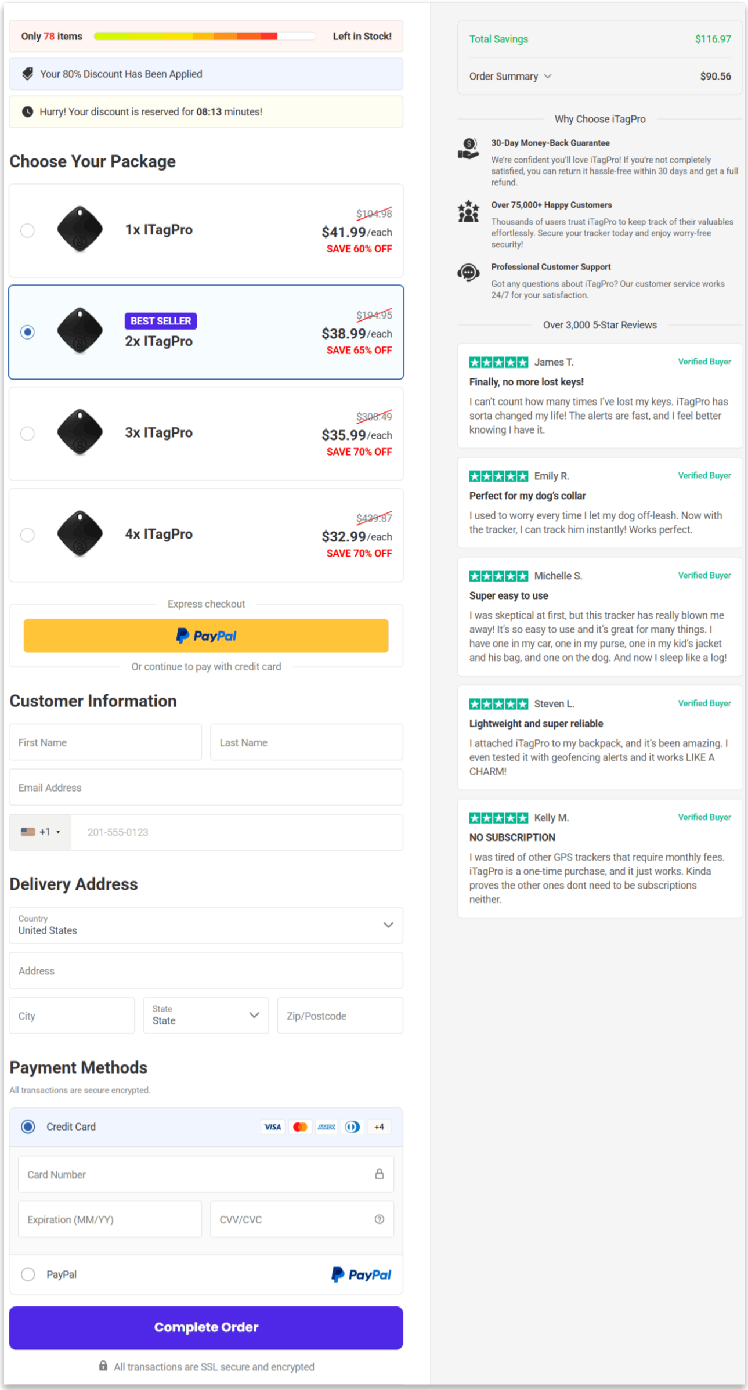Click the 3x ITagPro product image
The image size is (748, 1390).
tap(80, 432)
